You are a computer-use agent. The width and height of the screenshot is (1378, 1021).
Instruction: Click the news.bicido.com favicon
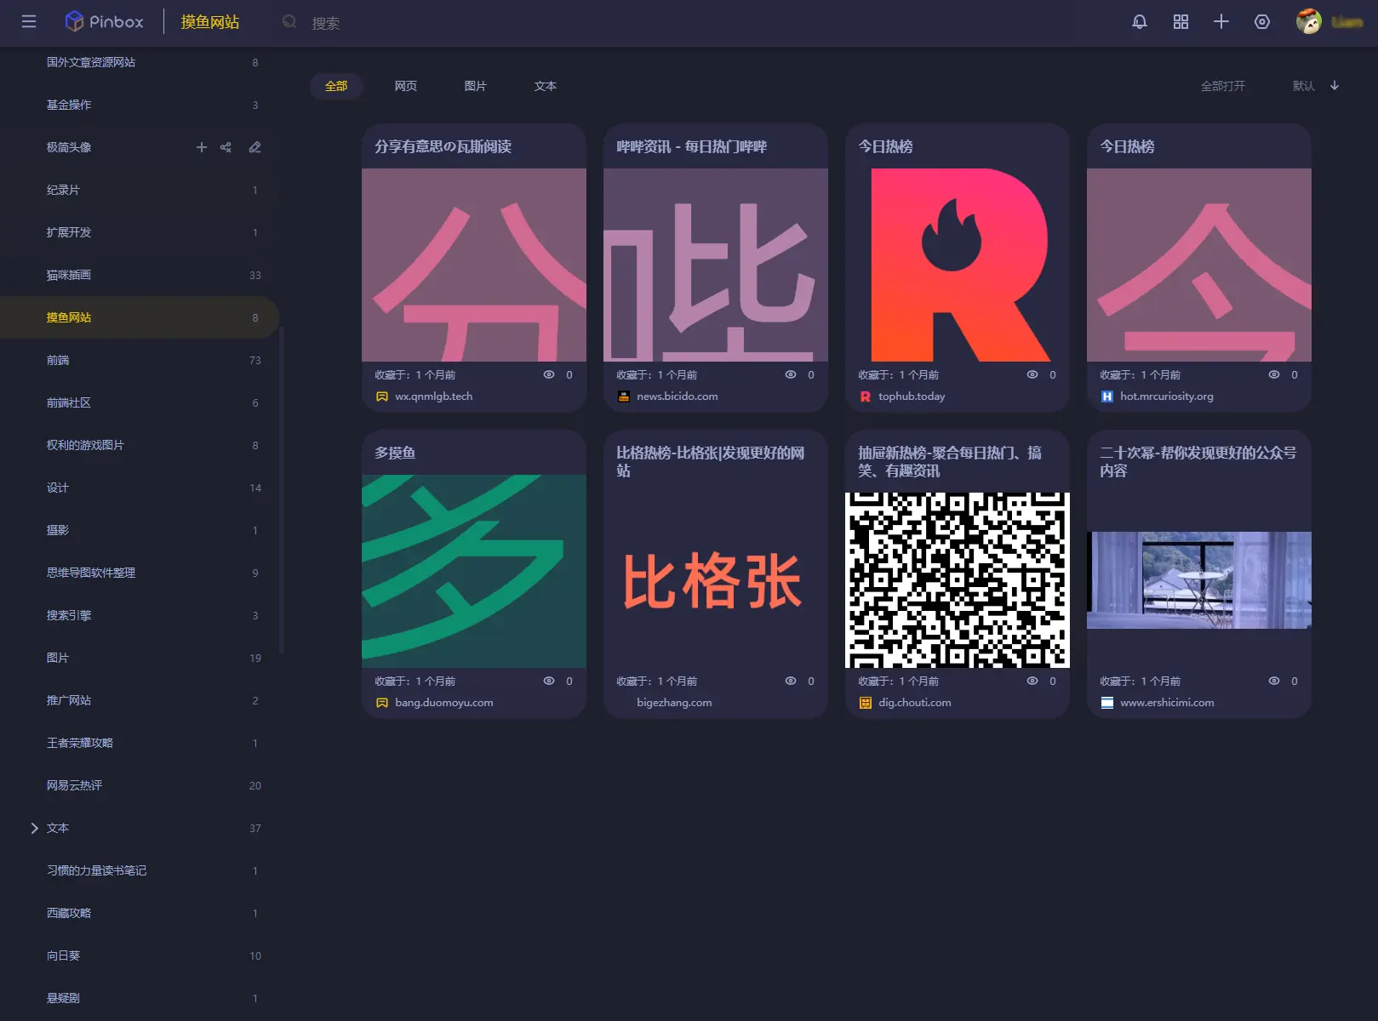pos(624,396)
